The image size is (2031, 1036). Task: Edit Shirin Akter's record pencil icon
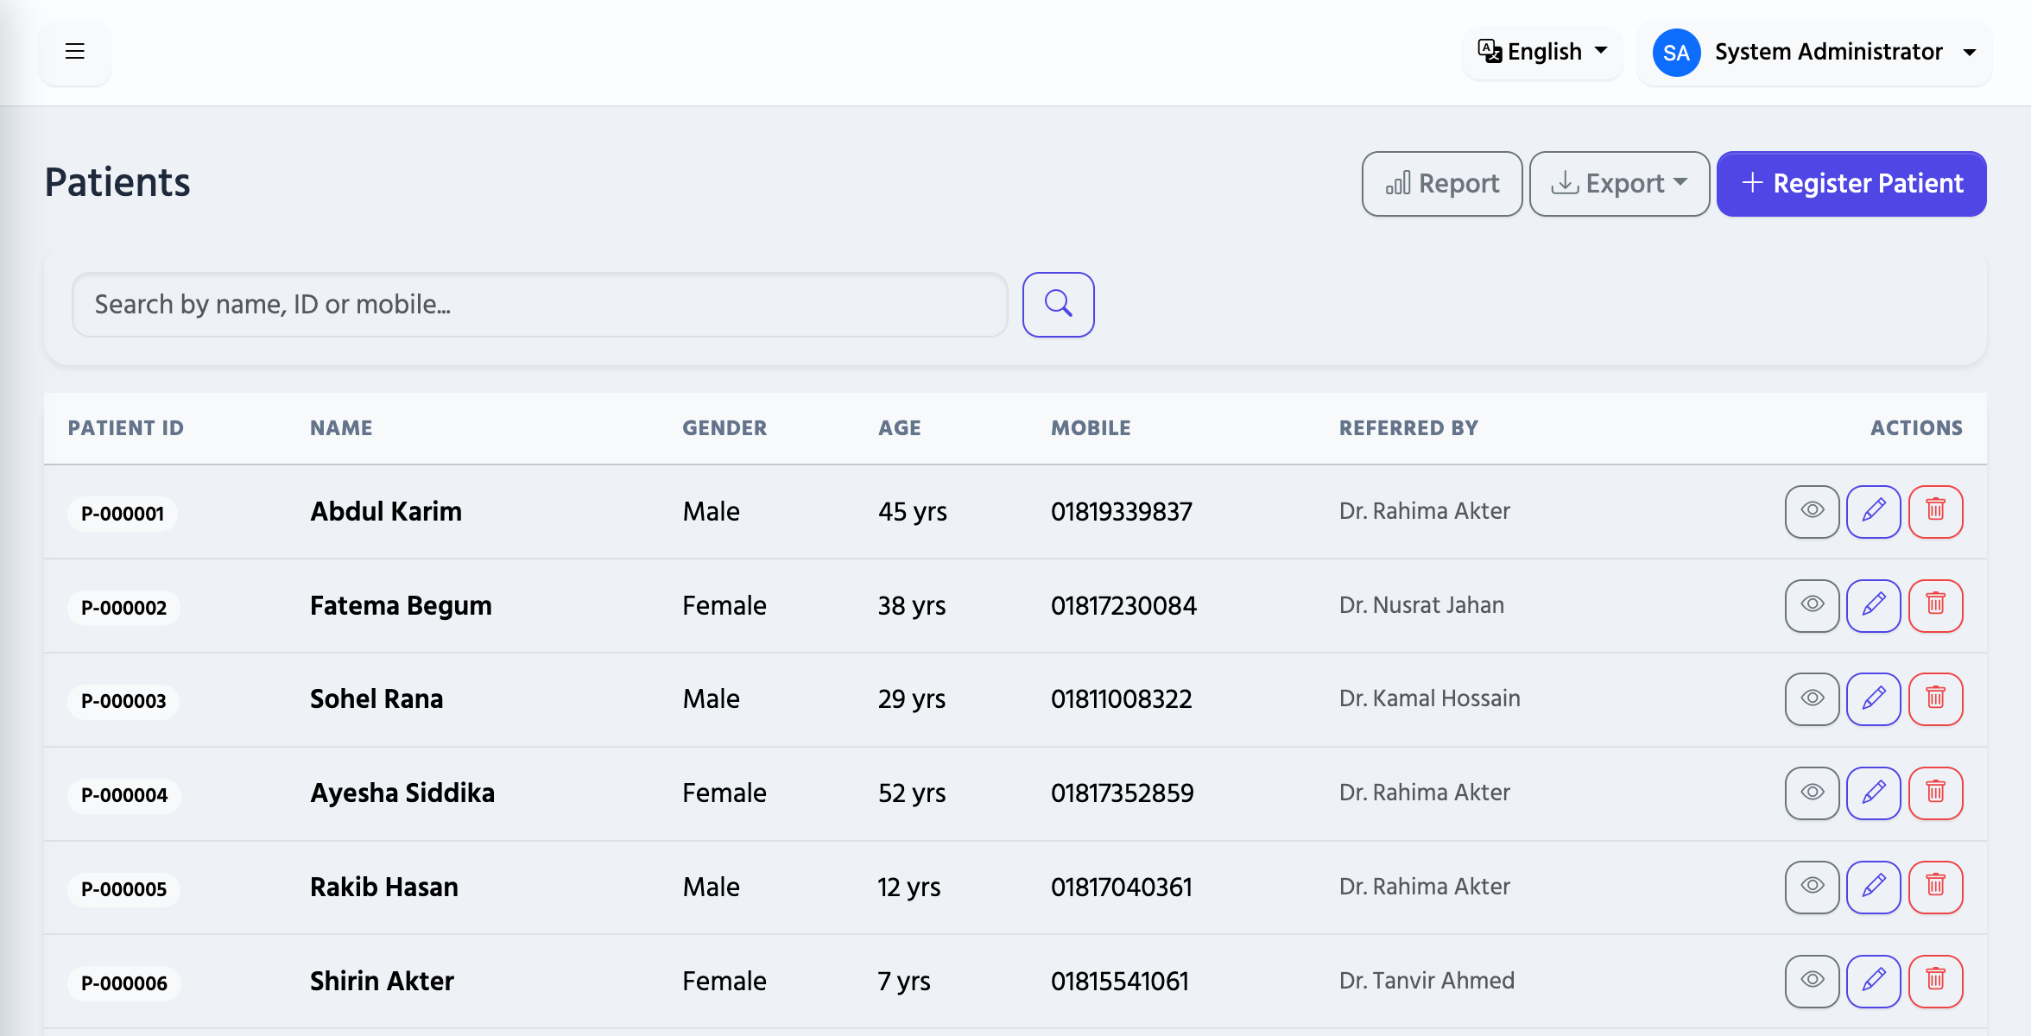1873,981
